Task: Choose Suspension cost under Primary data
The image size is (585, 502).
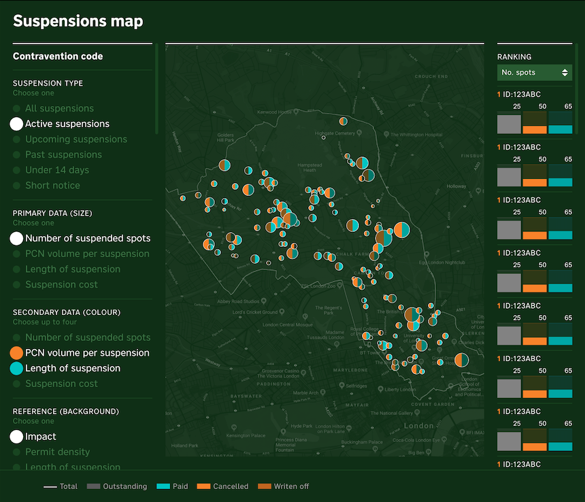Action: coord(56,284)
